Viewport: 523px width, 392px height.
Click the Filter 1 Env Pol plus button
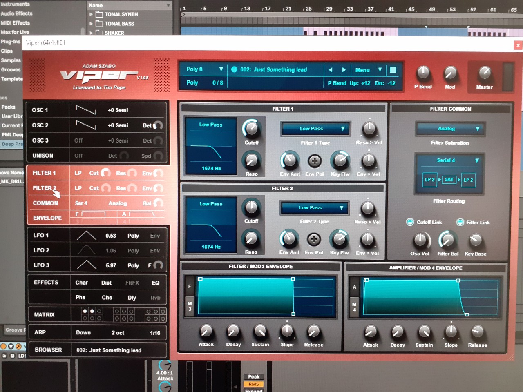[314, 161]
